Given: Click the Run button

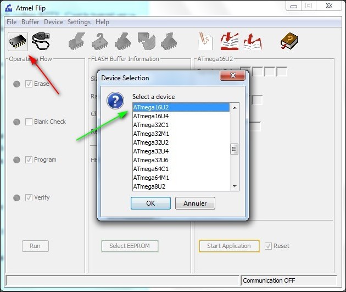Looking at the screenshot, I should tap(35, 246).
